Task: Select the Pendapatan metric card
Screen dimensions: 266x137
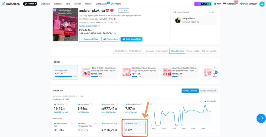Action: pyautogui.click(x=110, y=108)
